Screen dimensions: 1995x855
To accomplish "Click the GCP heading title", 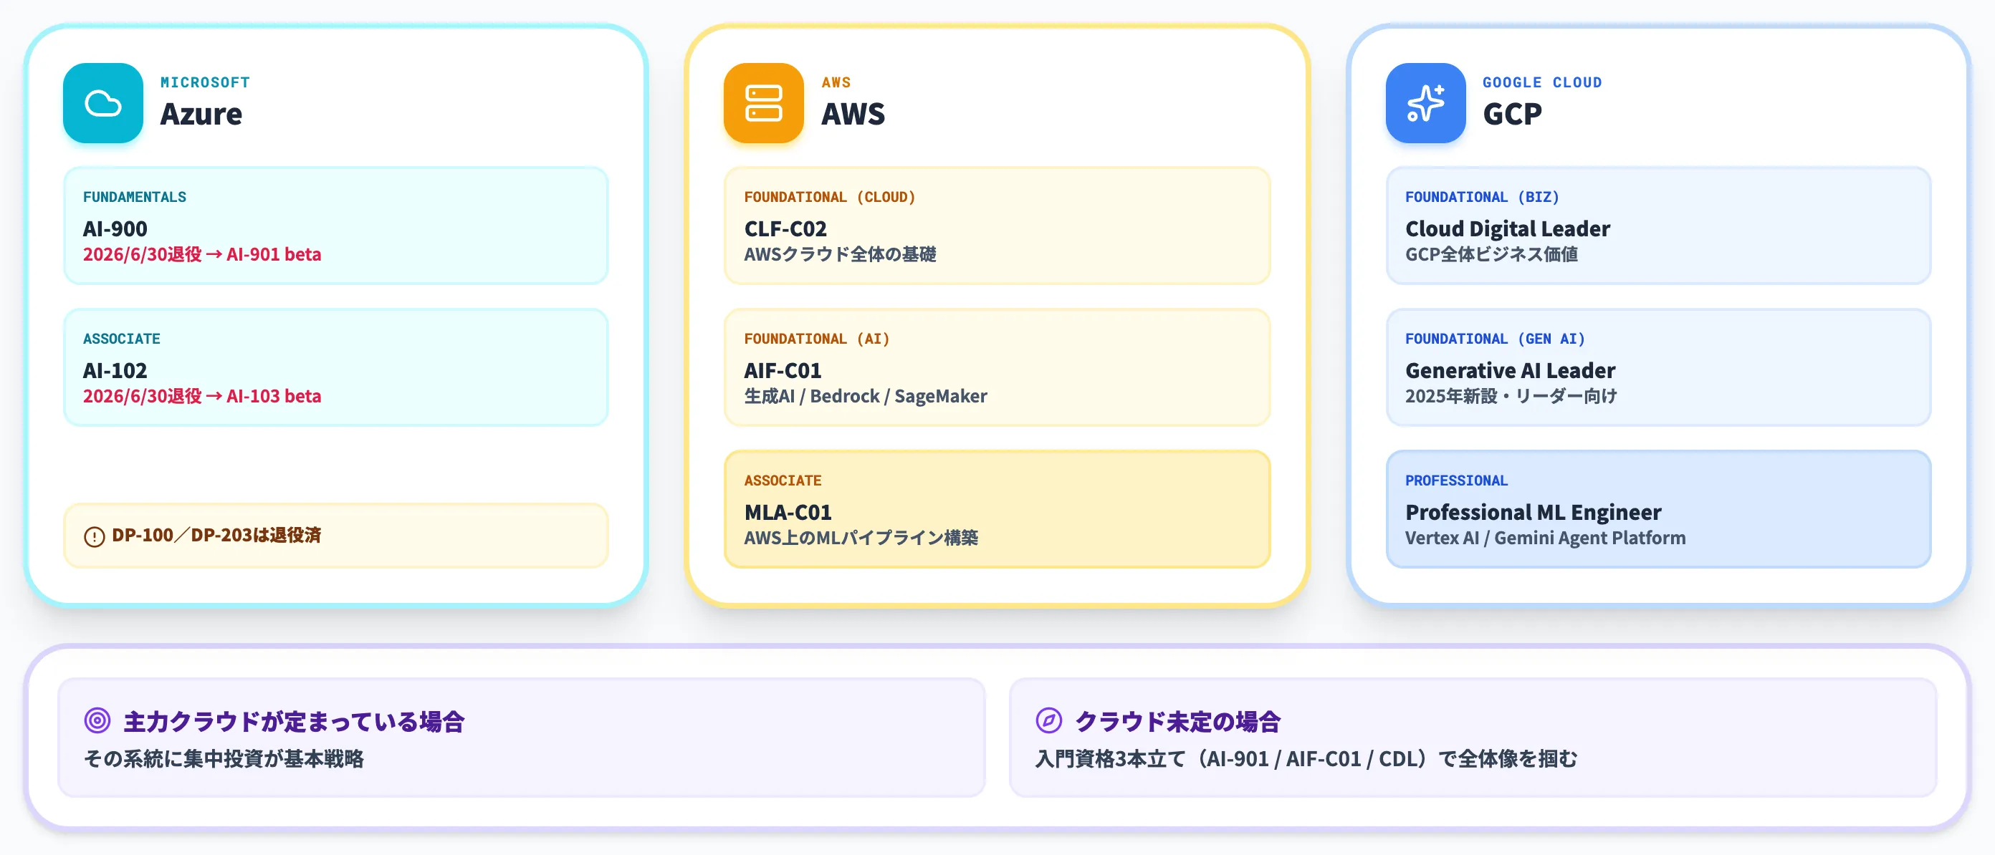I will pyautogui.click(x=1512, y=114).
